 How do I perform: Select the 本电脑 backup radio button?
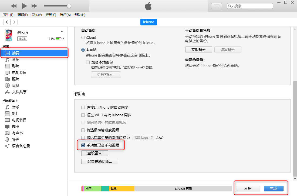click(x=83, y=50)
